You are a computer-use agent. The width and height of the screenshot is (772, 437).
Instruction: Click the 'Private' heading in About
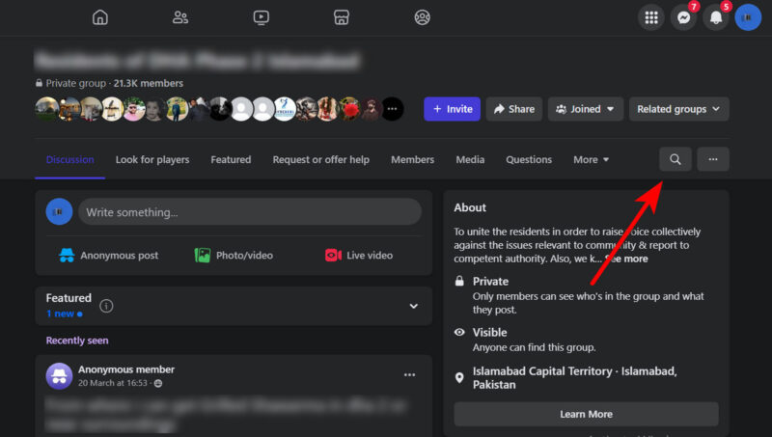490,281
